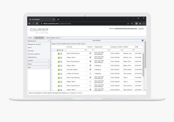Open the Viewed filter dropdown
174x122 pixels.
point(92,50)
